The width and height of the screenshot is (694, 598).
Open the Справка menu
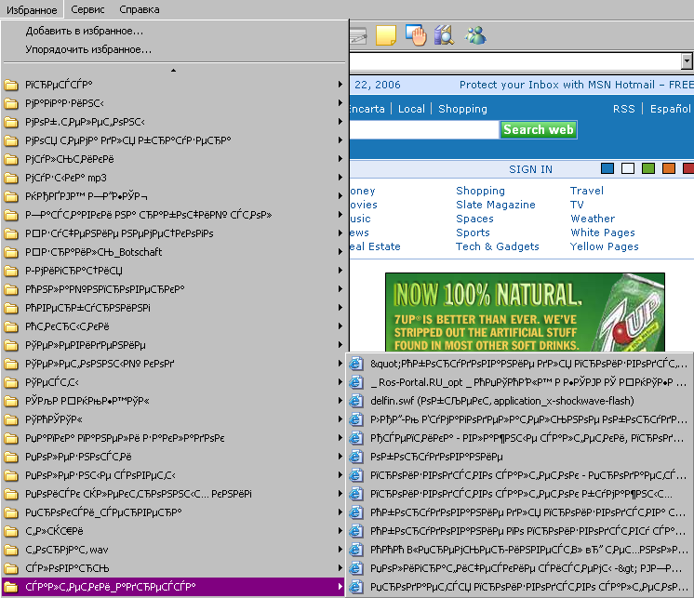140,9
